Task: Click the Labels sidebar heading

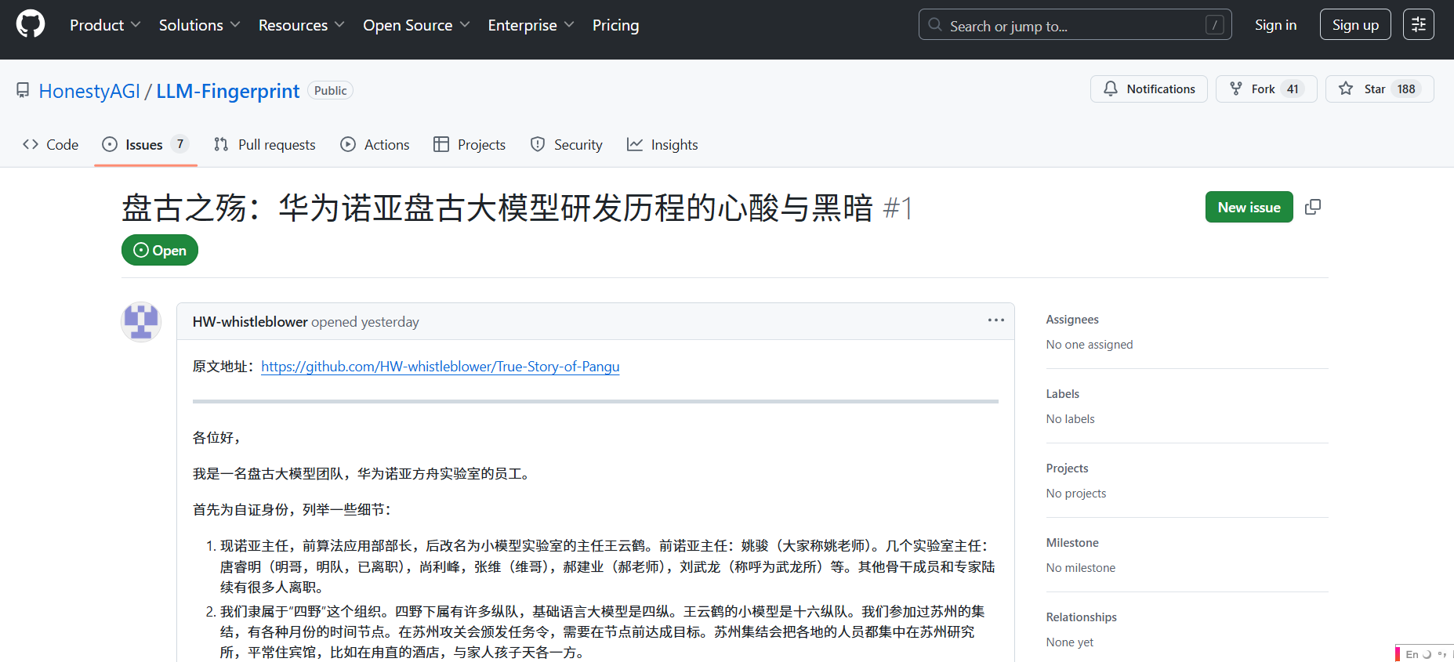Action: [1063, 394]
